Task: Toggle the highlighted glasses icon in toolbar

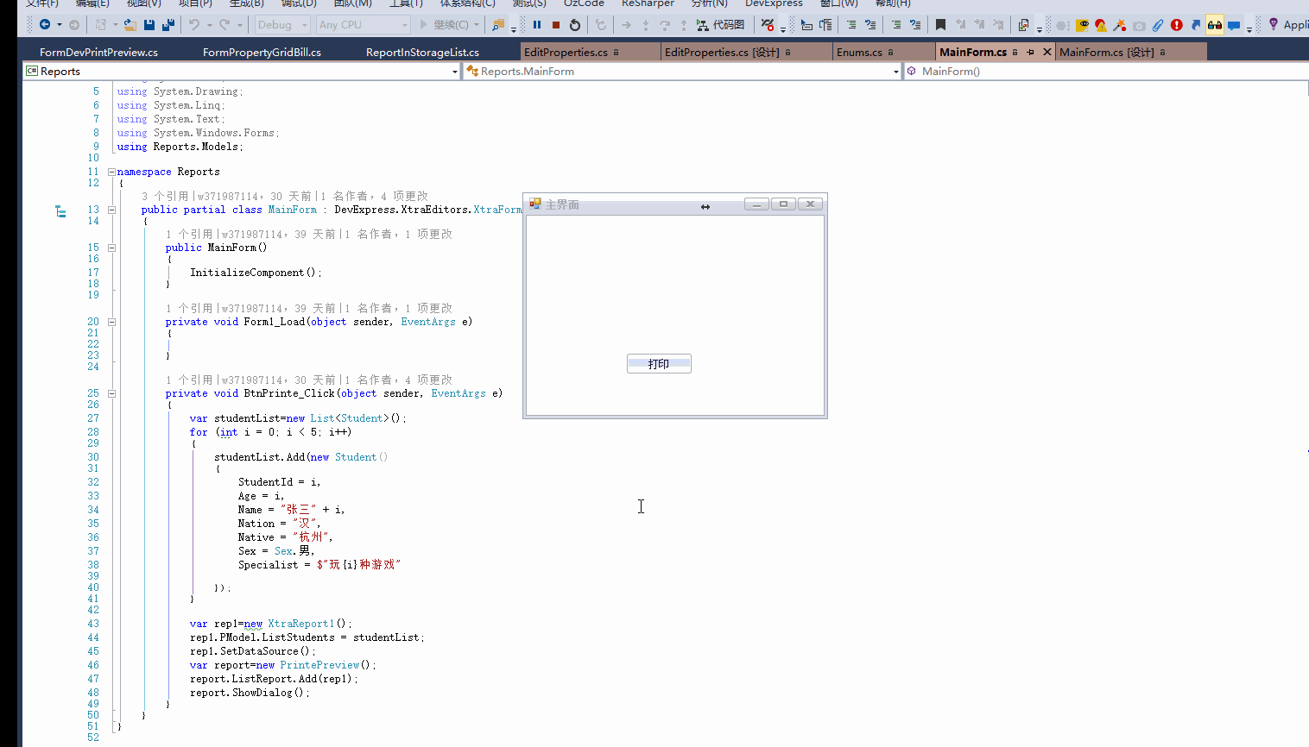Action: pos(1214,25)
